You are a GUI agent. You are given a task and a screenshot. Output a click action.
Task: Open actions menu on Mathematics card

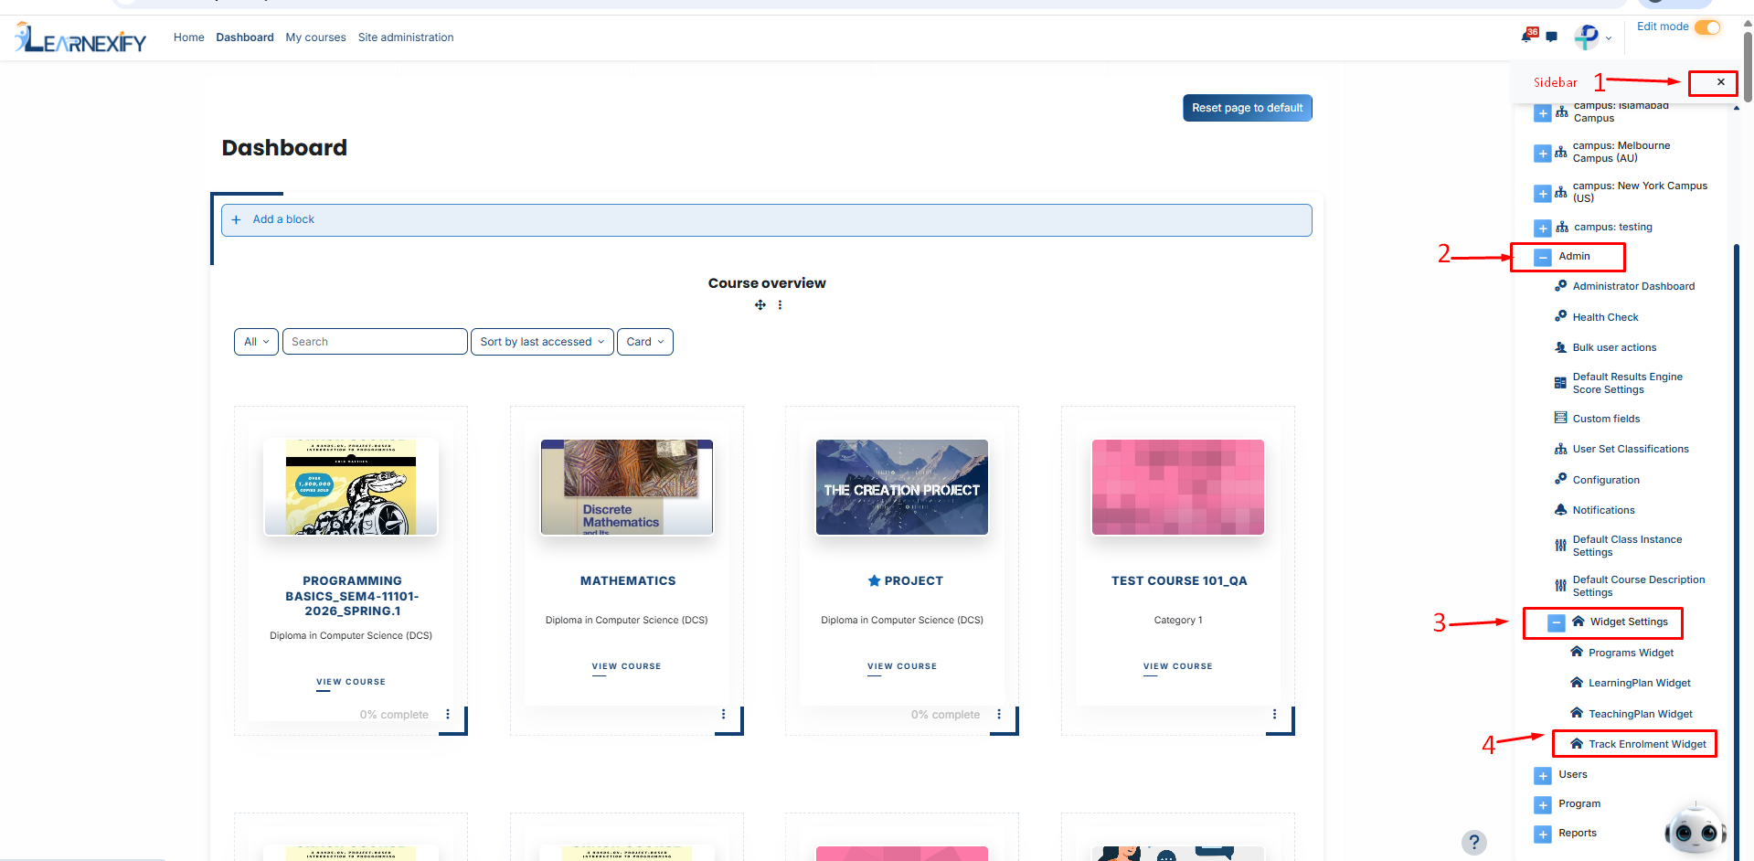pos(723,715)
